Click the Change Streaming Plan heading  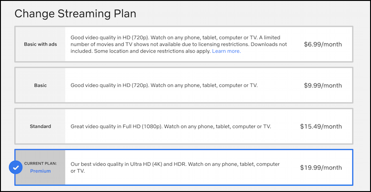tap(76, 14)
